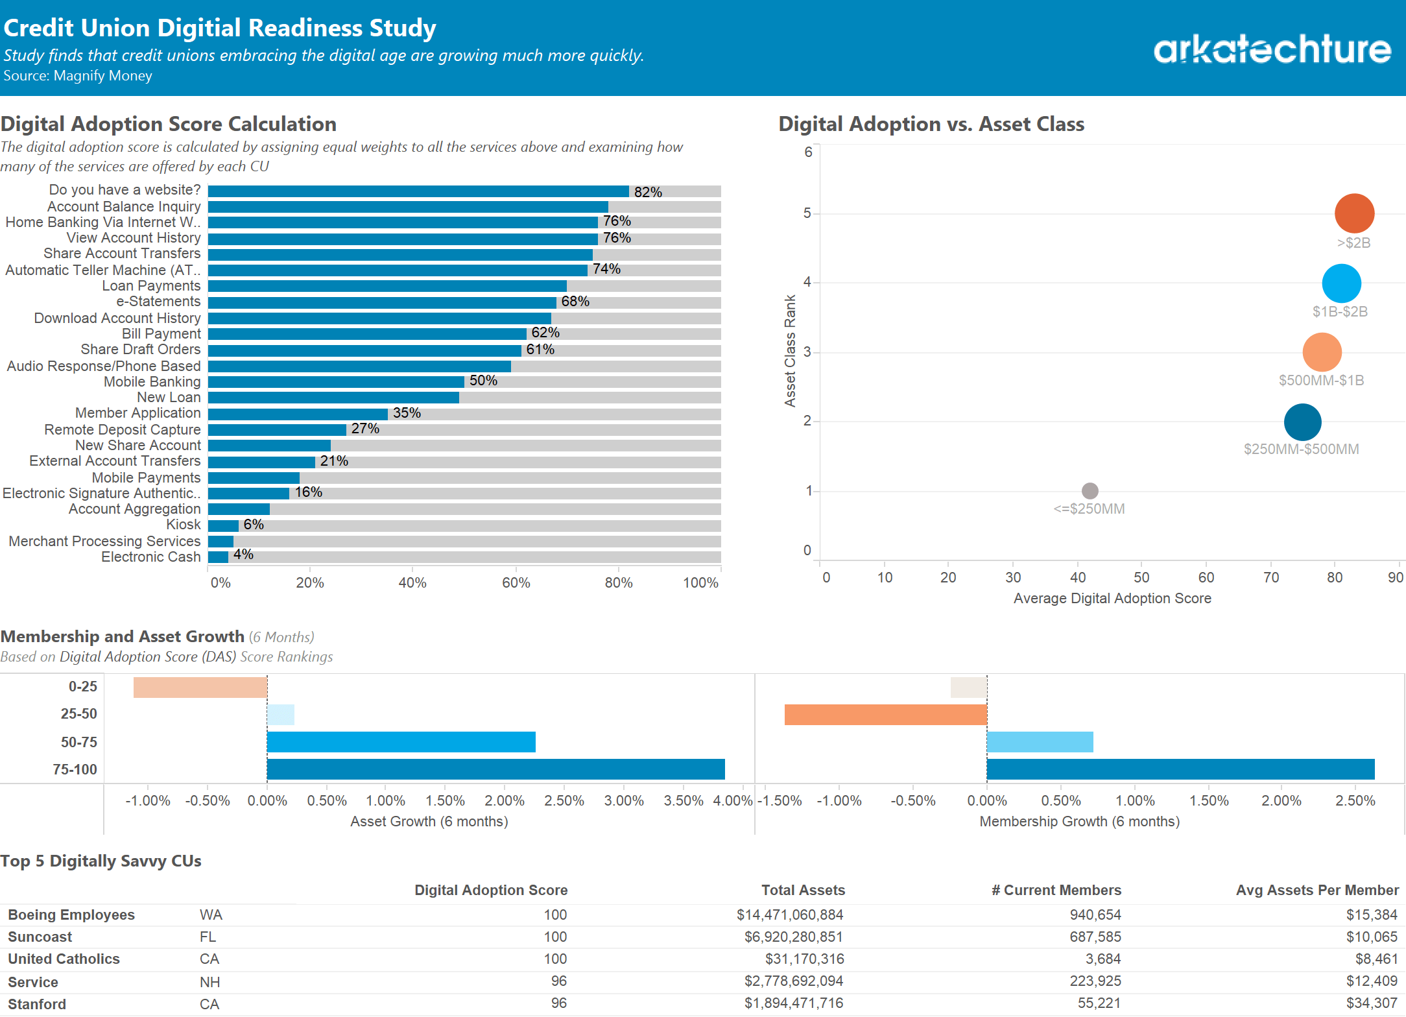This screenshot has width=1406, height=1017.
Task: Select the Stanford credit union row
Action: coord(37,1004)
